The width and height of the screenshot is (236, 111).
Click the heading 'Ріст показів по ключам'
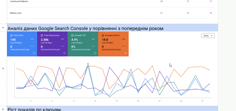click(34, 109)
